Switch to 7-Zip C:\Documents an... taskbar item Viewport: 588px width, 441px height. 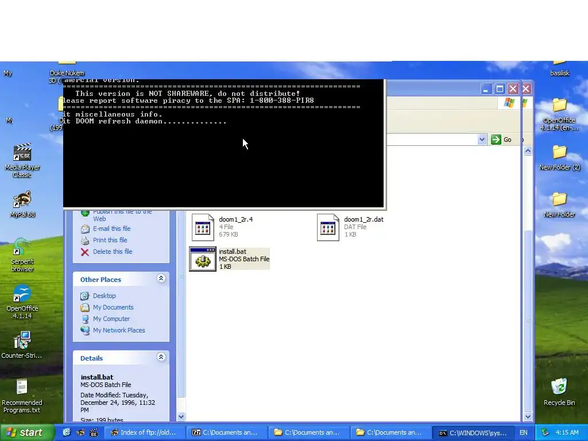coord(227,432)
